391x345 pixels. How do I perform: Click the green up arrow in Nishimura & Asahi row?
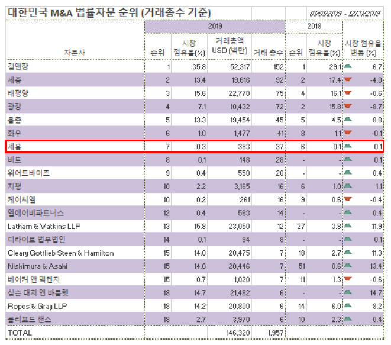(348, 266)
